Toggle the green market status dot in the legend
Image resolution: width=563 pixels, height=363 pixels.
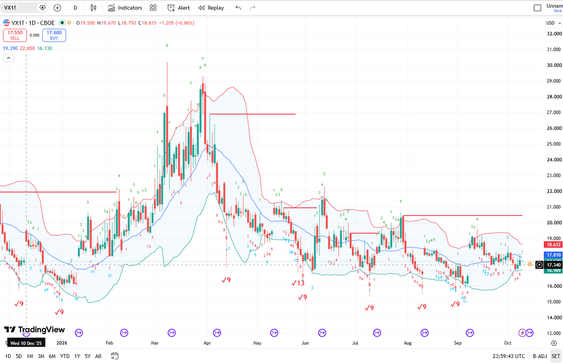coord(61,22)
